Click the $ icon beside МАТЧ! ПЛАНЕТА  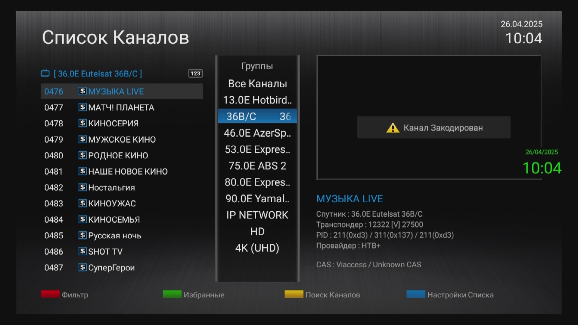[82, 107]
